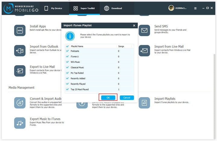Switch to the Download tab

pos(113,8)
